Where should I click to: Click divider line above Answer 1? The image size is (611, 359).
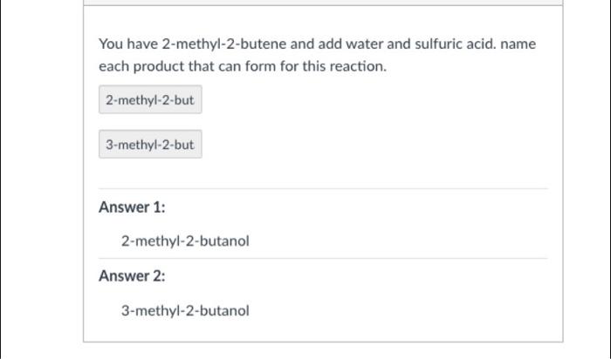pyautogui.click(x=323, y=188)
